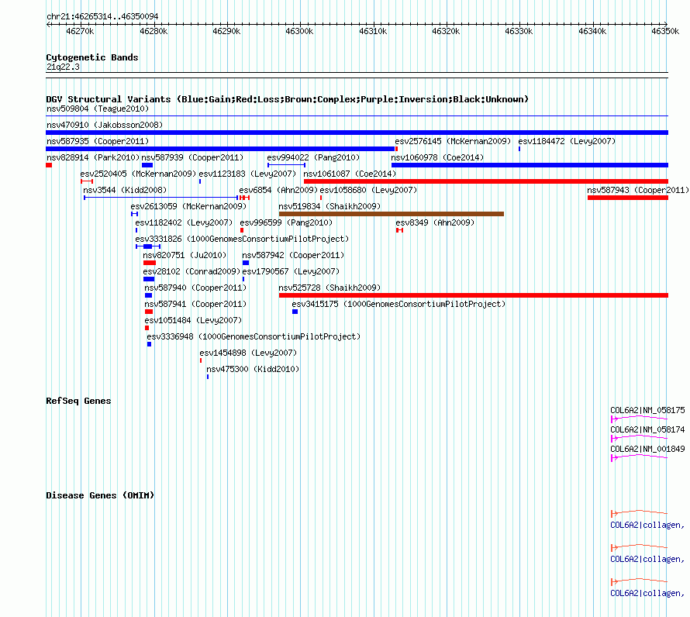The width and height of the screenshot is (690, 617).
Task: Select esv3331826 1000 Genomes variant label
Action: [242, 239]
